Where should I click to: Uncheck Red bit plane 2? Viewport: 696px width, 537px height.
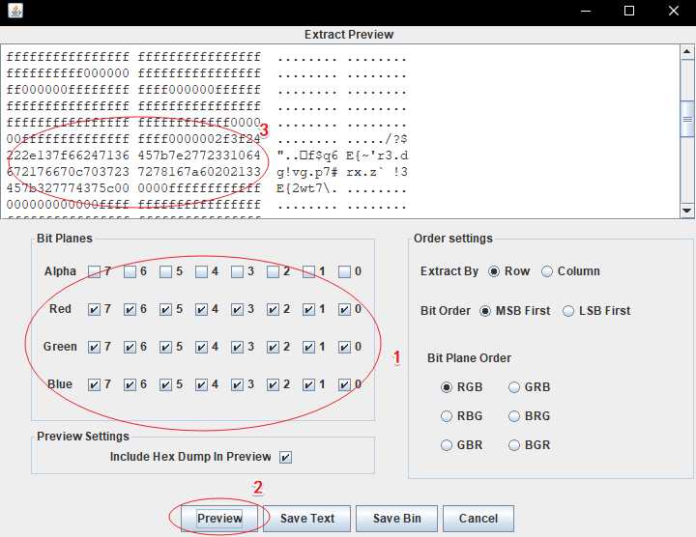pyautogui.click(x=273, y=309)
